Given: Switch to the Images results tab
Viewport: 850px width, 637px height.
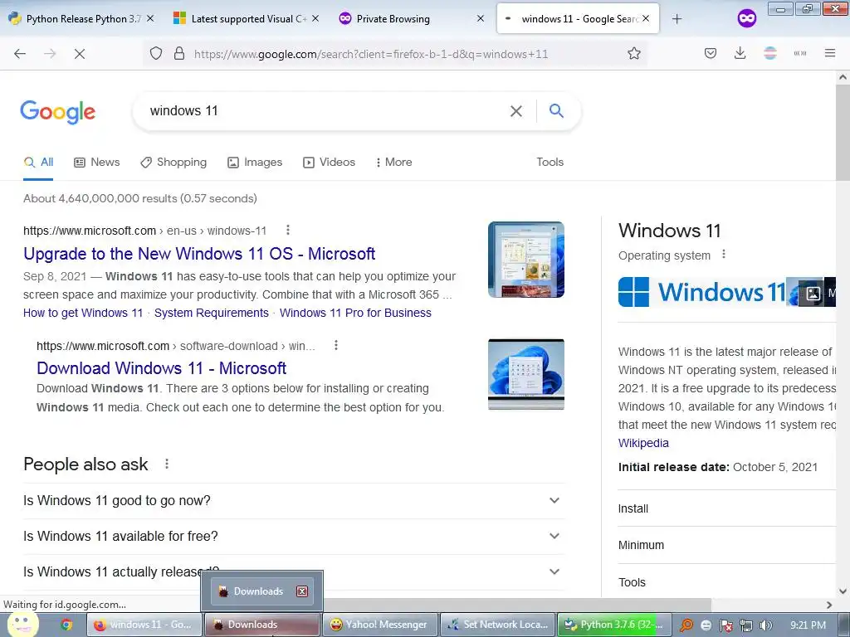Looking at the screenshot, I should click(255, 162).
